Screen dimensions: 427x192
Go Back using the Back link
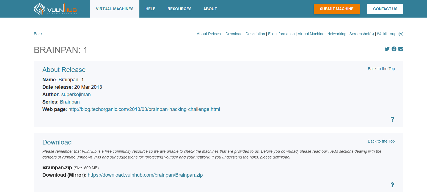coord(38,34)
